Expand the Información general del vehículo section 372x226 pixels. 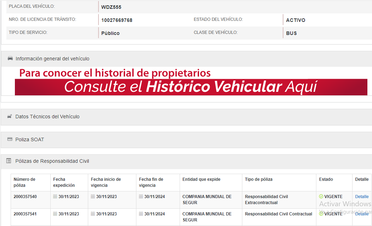click(x=52, y=59)
